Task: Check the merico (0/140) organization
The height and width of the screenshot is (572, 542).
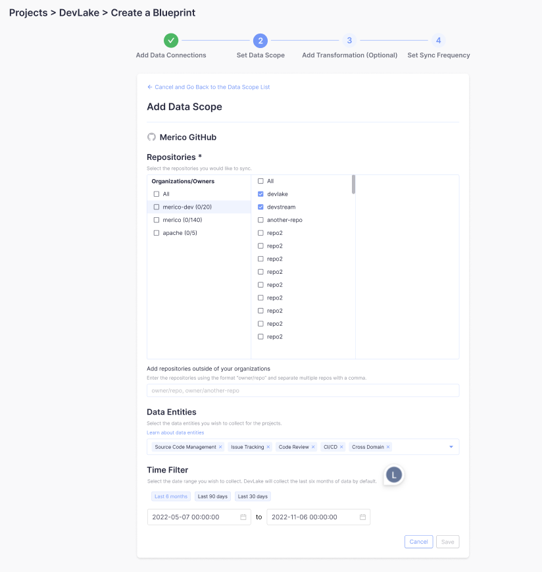Action: pos(157,220)
